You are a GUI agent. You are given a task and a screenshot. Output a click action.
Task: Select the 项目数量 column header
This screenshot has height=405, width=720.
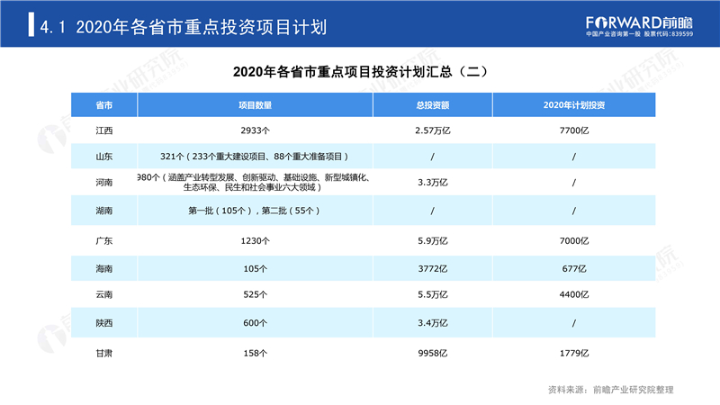coord(255,105)
